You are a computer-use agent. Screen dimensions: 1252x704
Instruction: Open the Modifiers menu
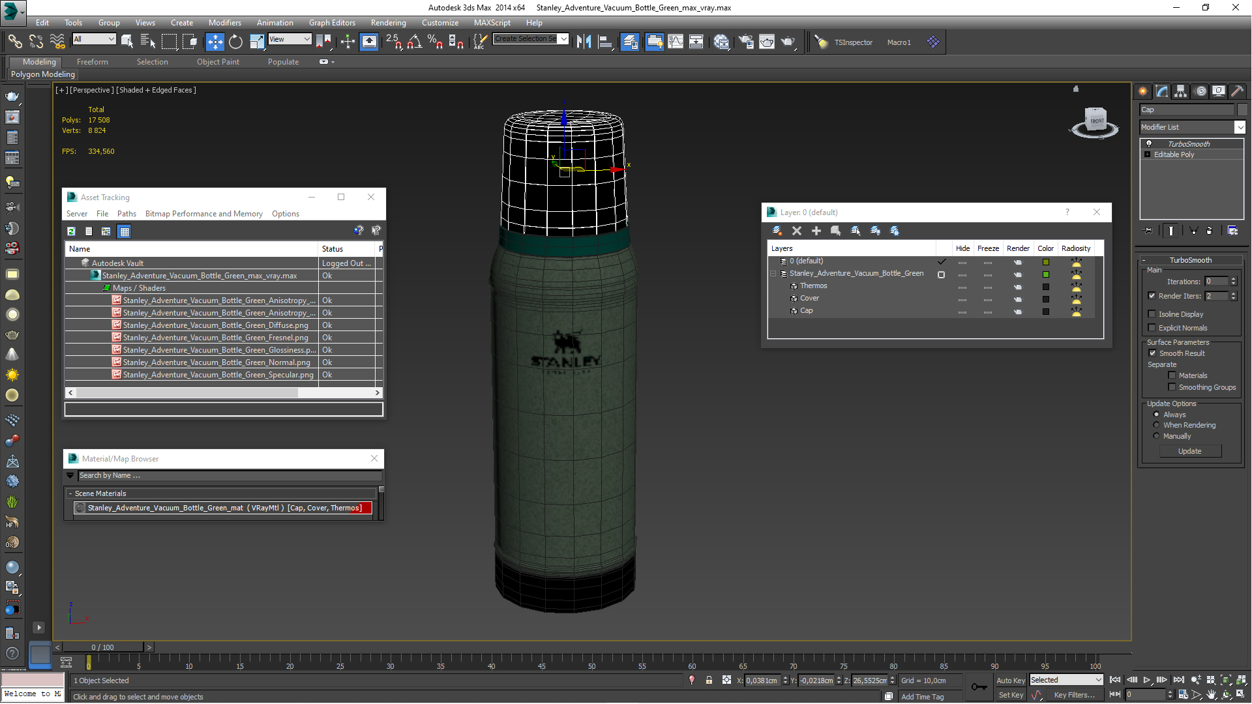click(x=224, y=23)
